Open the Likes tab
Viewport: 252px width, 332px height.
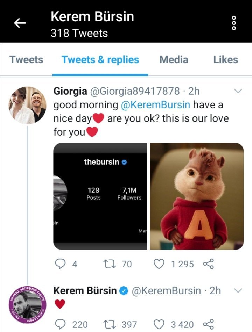click(225, 60)
